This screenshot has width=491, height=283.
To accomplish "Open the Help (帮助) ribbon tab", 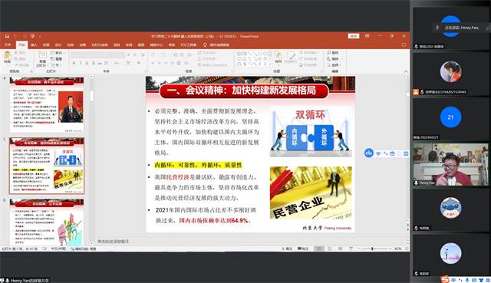I will pos(172,44).
